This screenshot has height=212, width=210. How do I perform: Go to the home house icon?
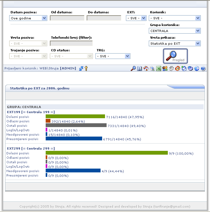coord(146,68)
